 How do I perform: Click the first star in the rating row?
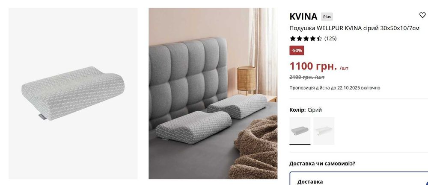tap(293, 38)
